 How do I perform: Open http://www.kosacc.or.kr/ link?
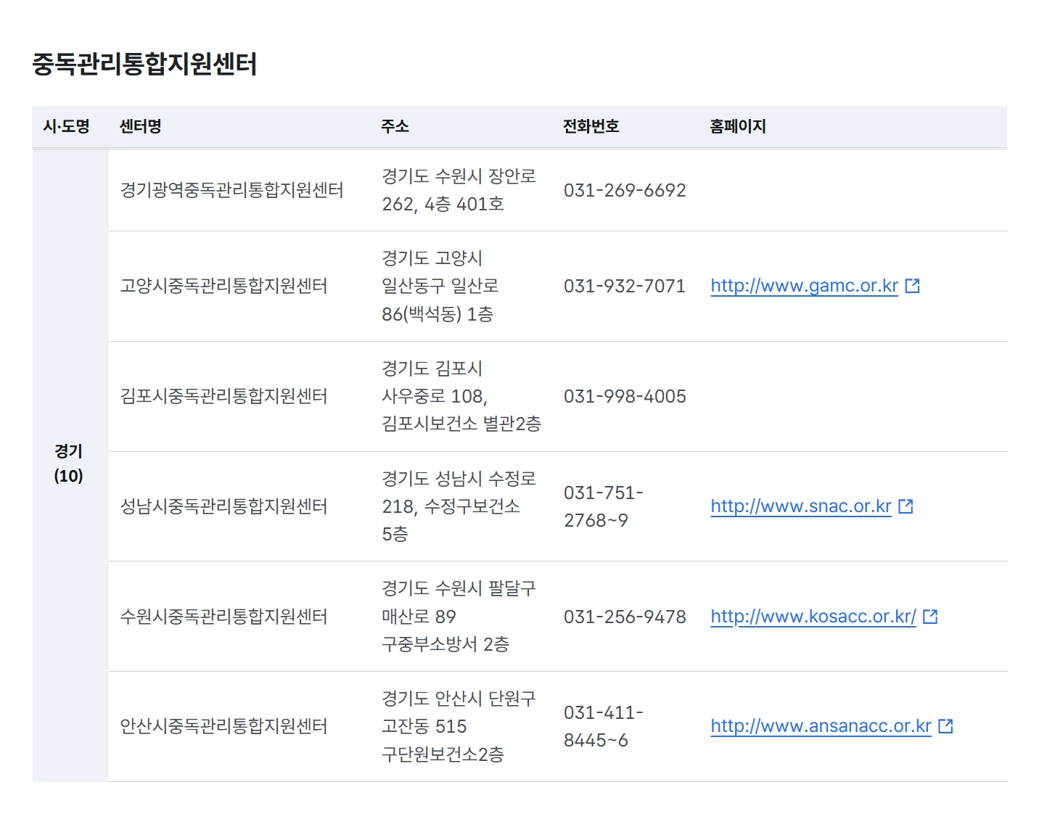(x=813, y=617)
